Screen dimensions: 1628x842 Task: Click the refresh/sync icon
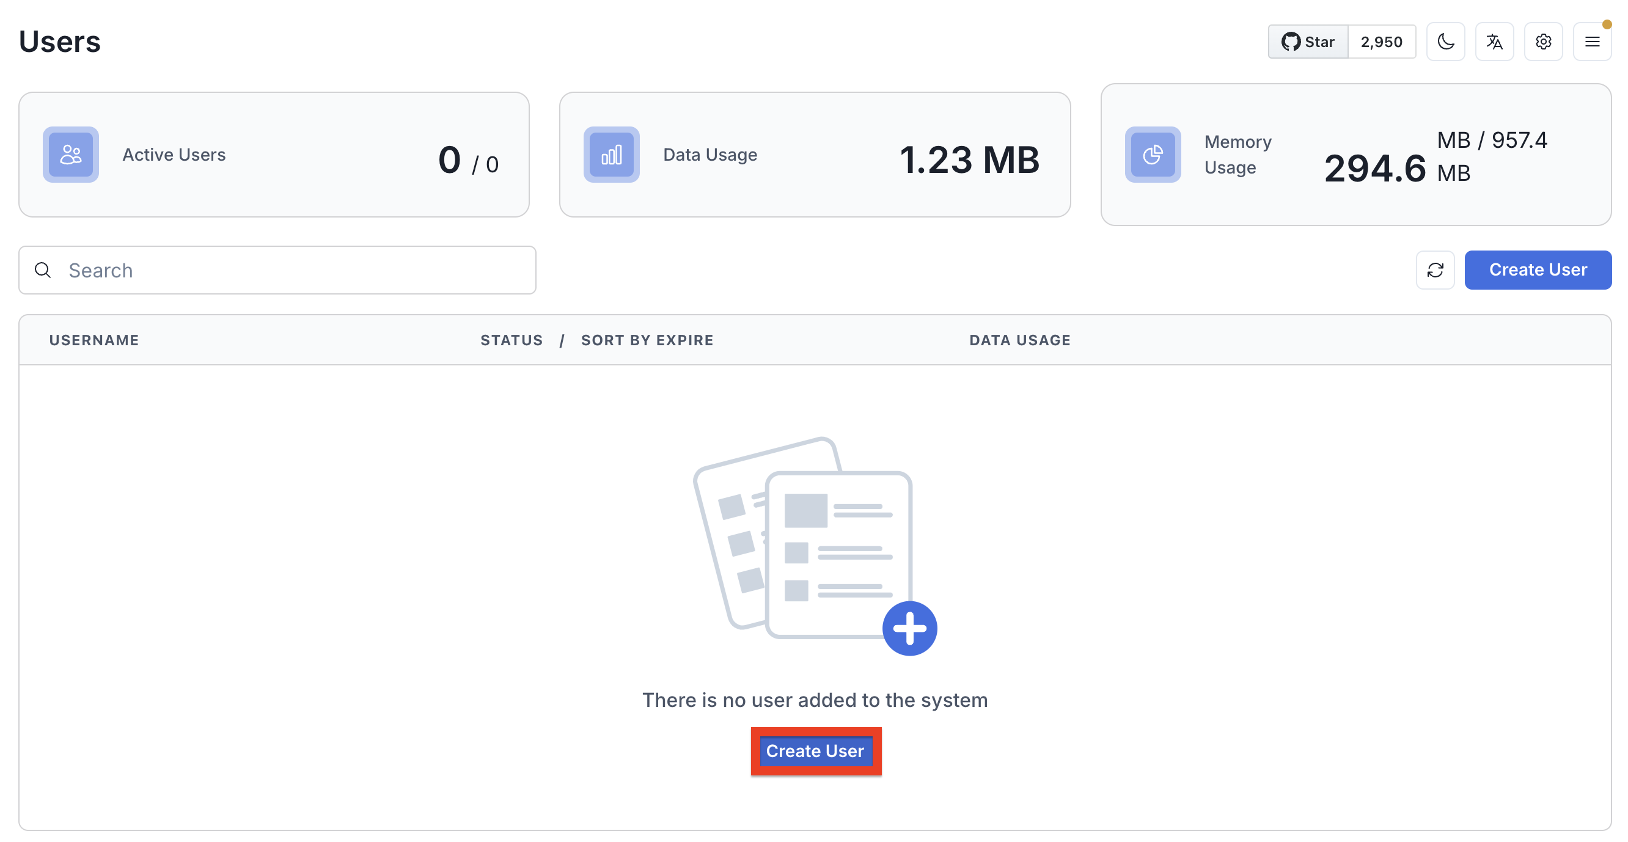pyautogui.click(x=1435, y=269)
